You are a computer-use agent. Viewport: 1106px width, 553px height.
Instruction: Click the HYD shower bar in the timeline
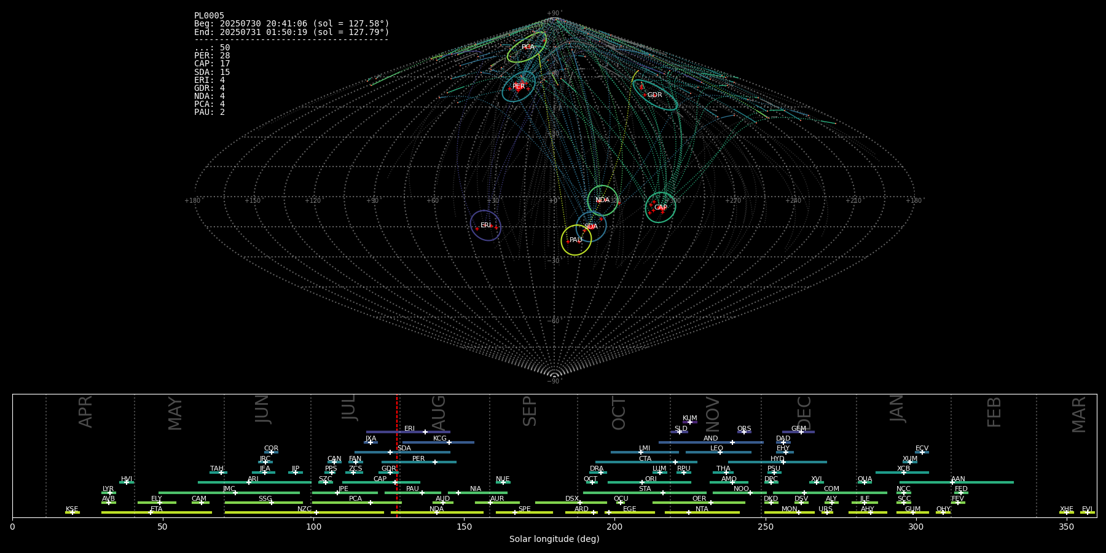(777, 462)
